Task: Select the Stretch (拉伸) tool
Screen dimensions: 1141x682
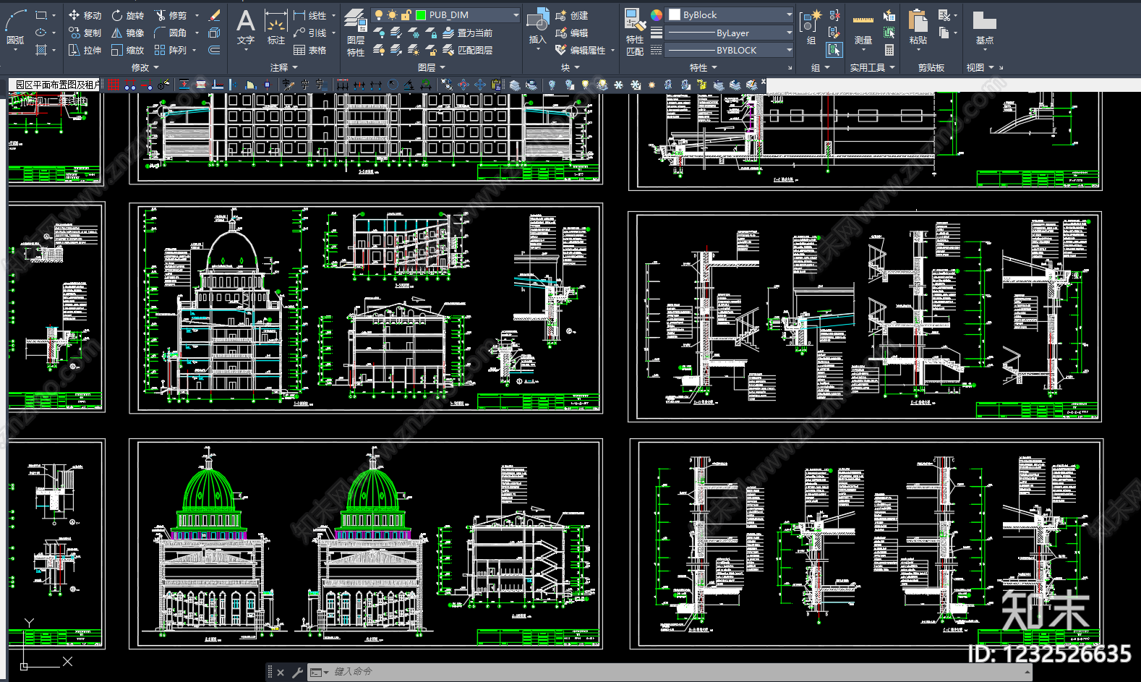Action: click(x=85, y=50)
